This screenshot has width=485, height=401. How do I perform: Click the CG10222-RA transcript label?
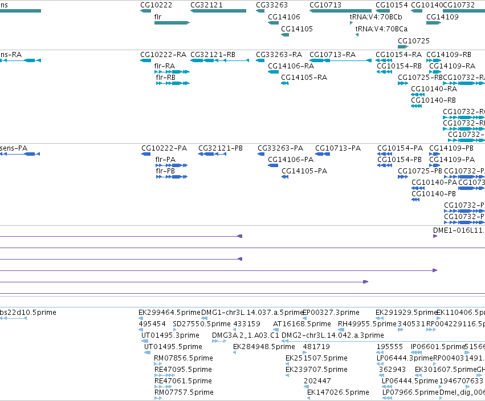pos(164,55)
